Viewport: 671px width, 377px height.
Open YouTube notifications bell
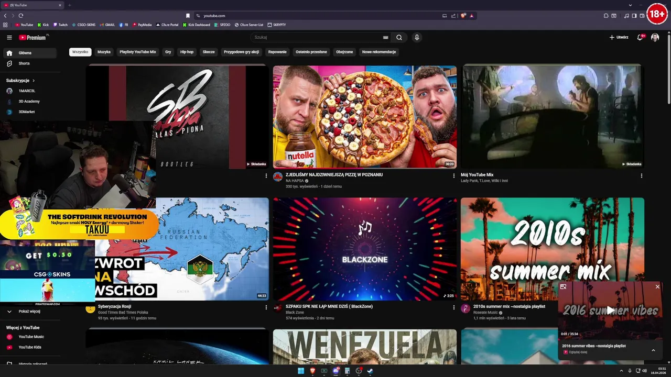click(x=640, y=37)
